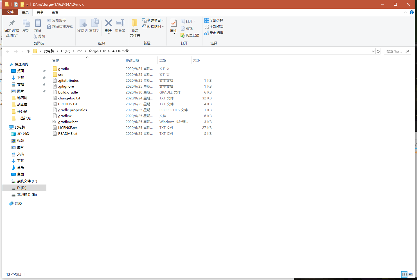417x280 pixels.
Task: Click Invert Selection (反向选择) button
Action: coord(214,33)
